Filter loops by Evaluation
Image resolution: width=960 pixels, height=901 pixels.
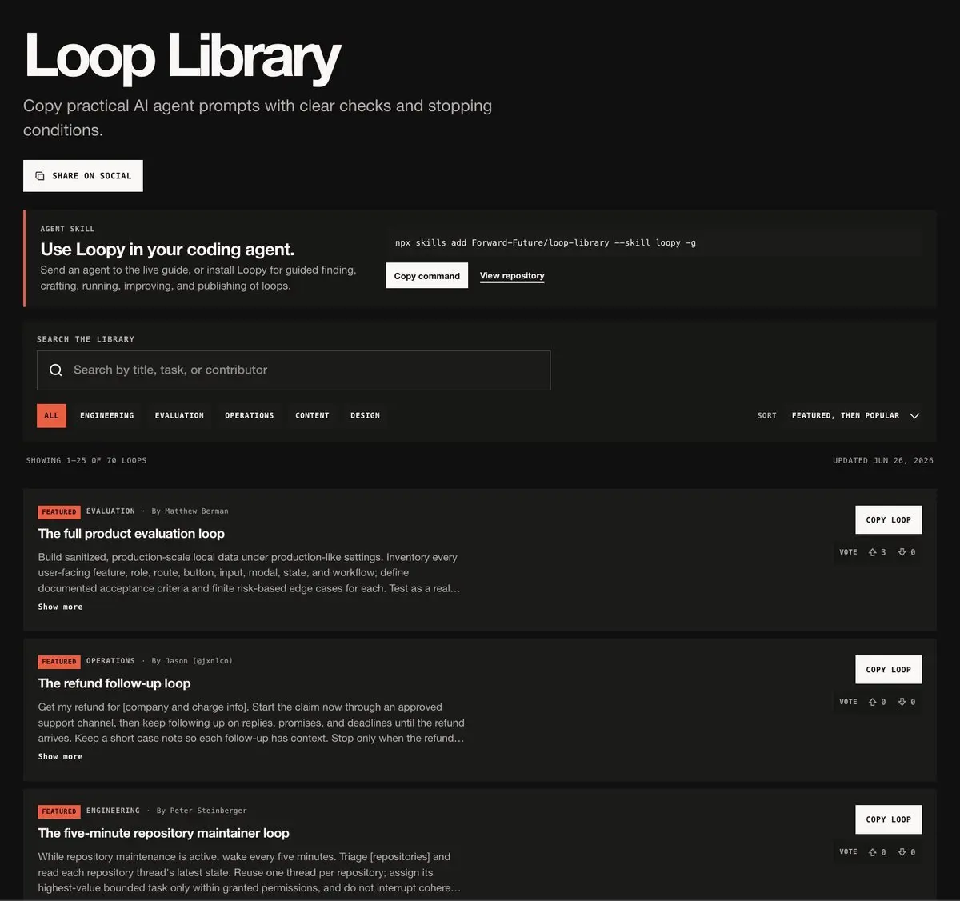click(179, 415)
